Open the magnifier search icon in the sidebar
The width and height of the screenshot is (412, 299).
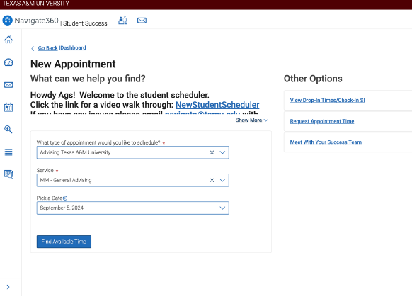click(8, 130)
